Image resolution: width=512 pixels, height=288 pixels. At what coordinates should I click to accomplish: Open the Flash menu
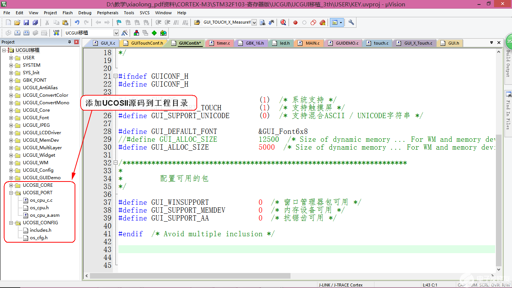[x=67, y=13]
